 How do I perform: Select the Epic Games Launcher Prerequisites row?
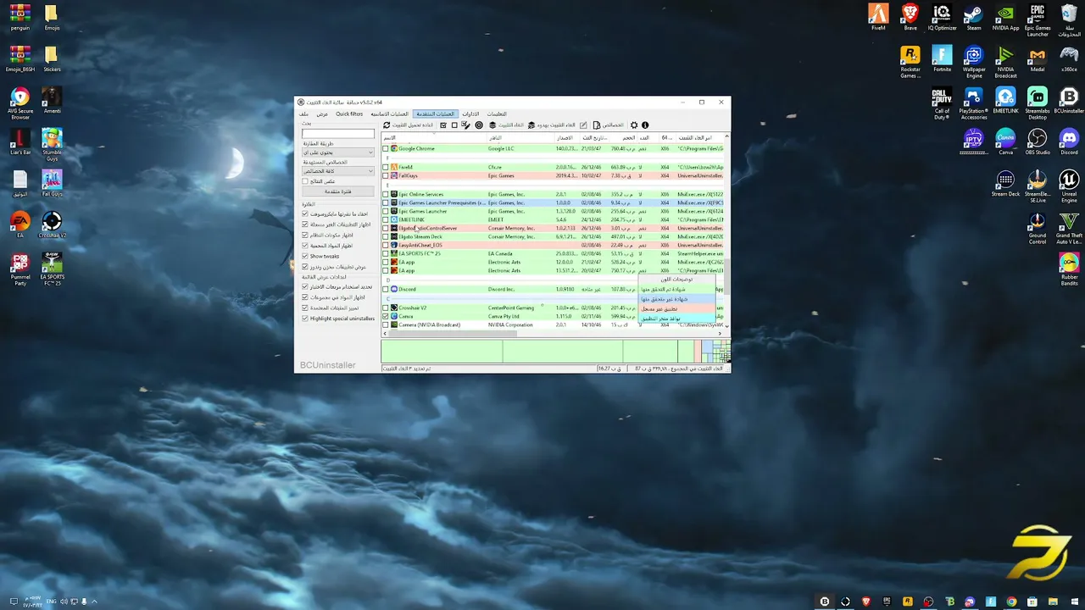point(551,202)
